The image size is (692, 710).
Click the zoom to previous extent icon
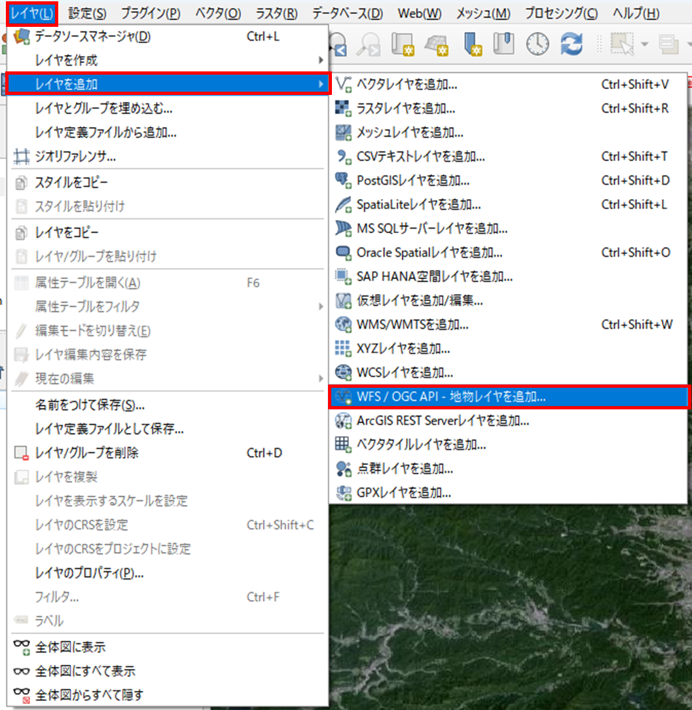pos(338,44)
